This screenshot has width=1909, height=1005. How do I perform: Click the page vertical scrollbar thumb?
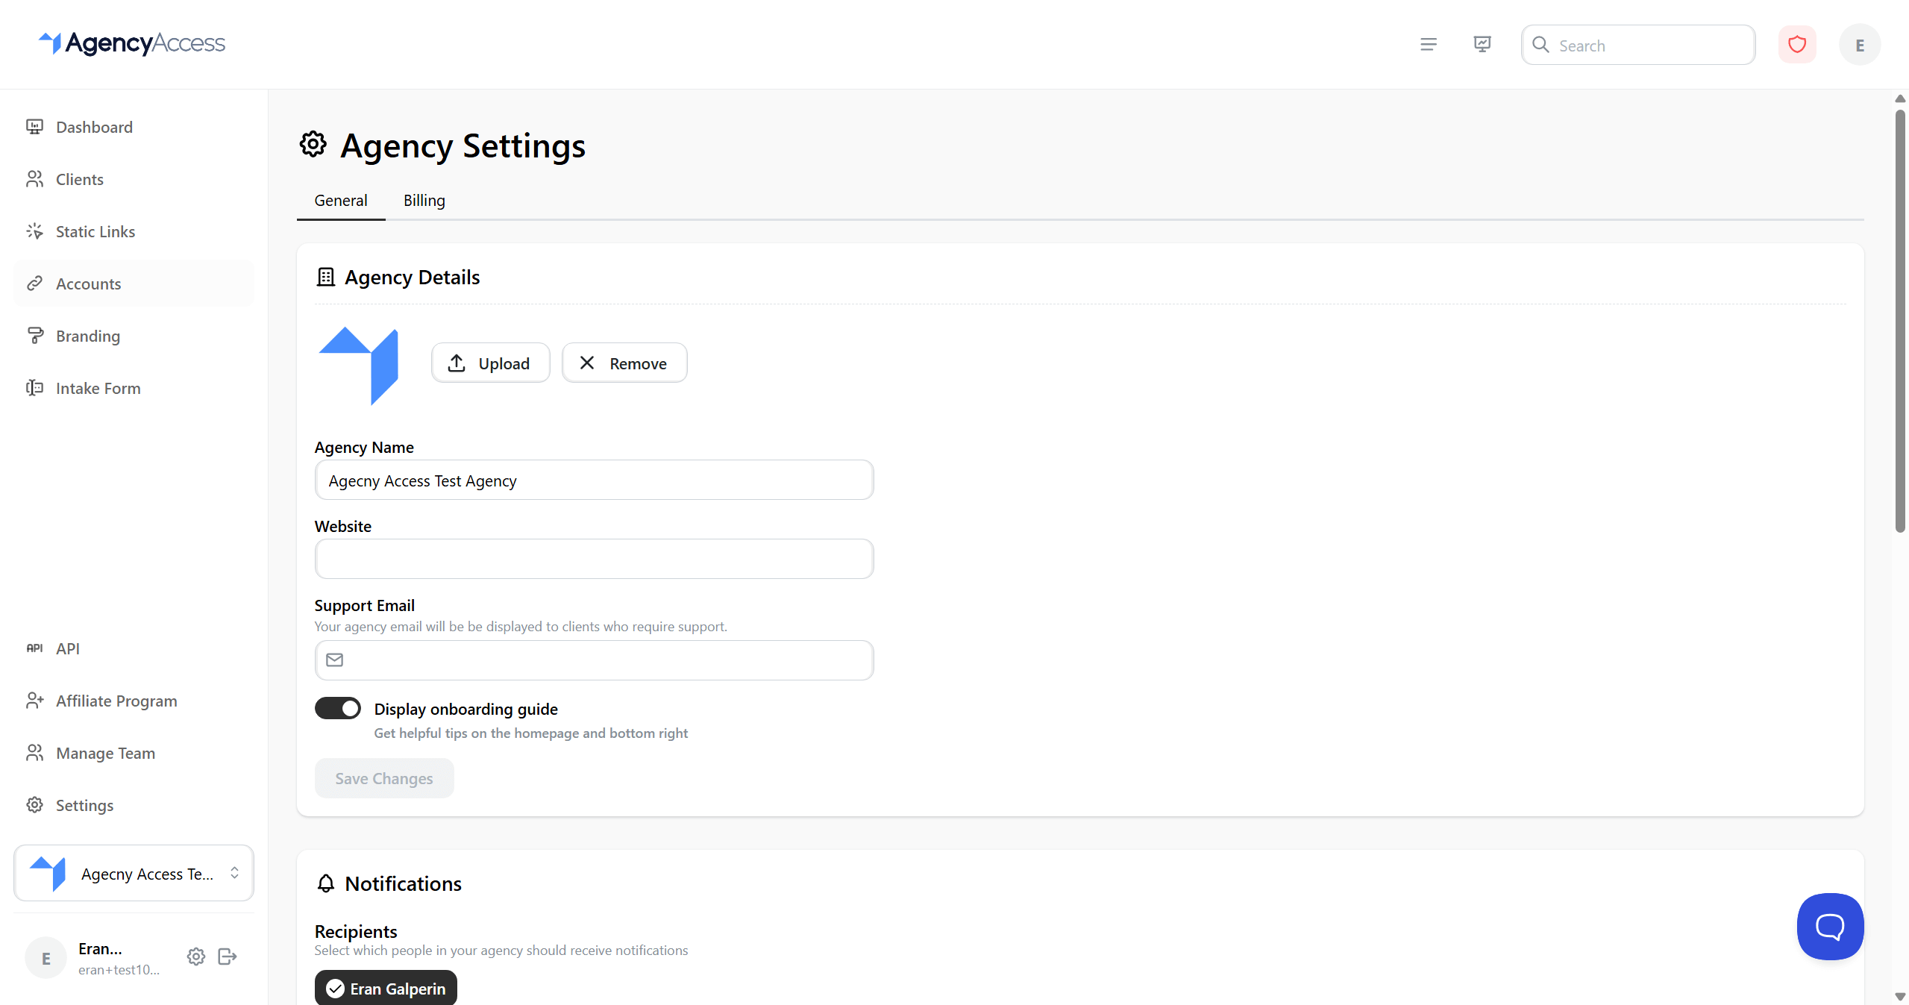click(1900, 321)
